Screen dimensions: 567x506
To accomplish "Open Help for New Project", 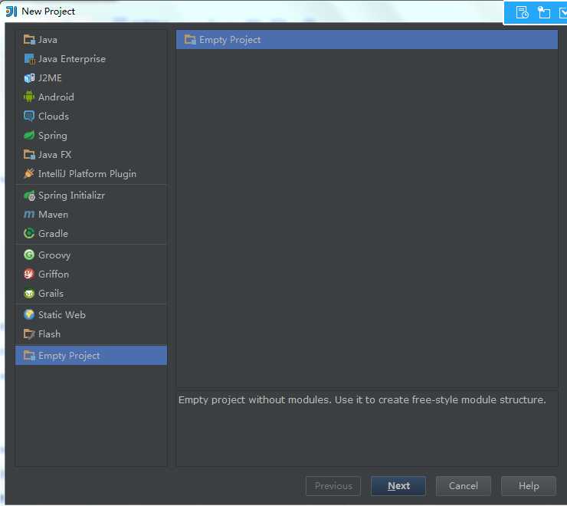I will click(529, 486).
